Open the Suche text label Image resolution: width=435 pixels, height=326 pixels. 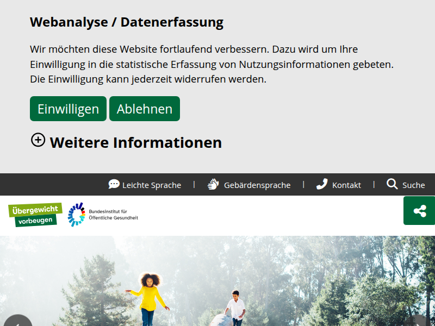pyautogui.click(x=414, y=185)
